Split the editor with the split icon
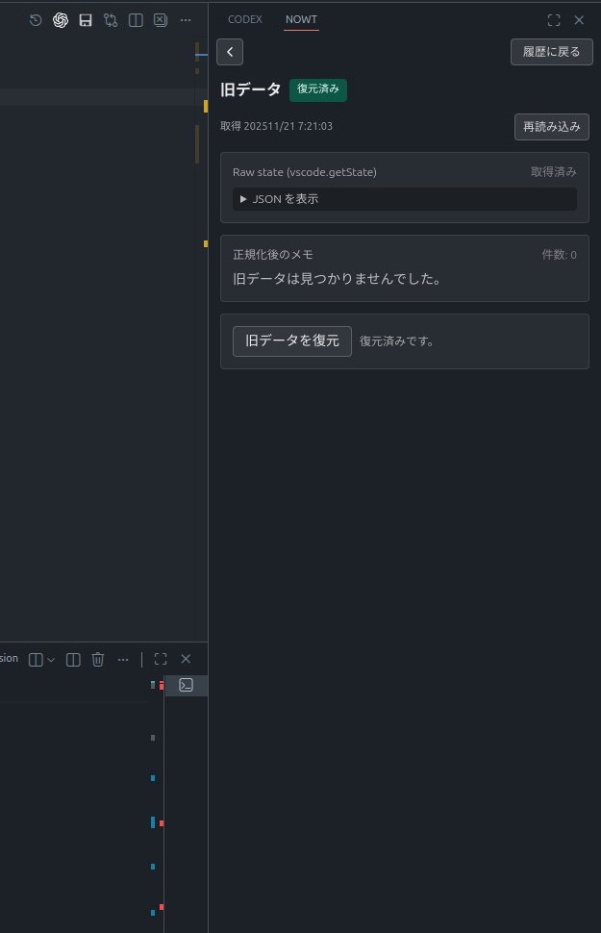The height and width of the screenshot is (933, 601). (x=136, y=20)
